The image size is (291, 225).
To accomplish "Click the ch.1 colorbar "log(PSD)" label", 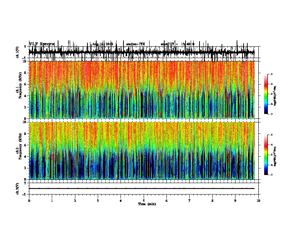I will point(275,96).
